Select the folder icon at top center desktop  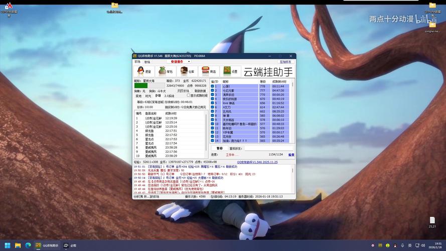click(114, 8)
